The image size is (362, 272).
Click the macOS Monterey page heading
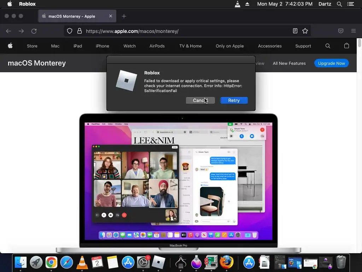point(37,63)
